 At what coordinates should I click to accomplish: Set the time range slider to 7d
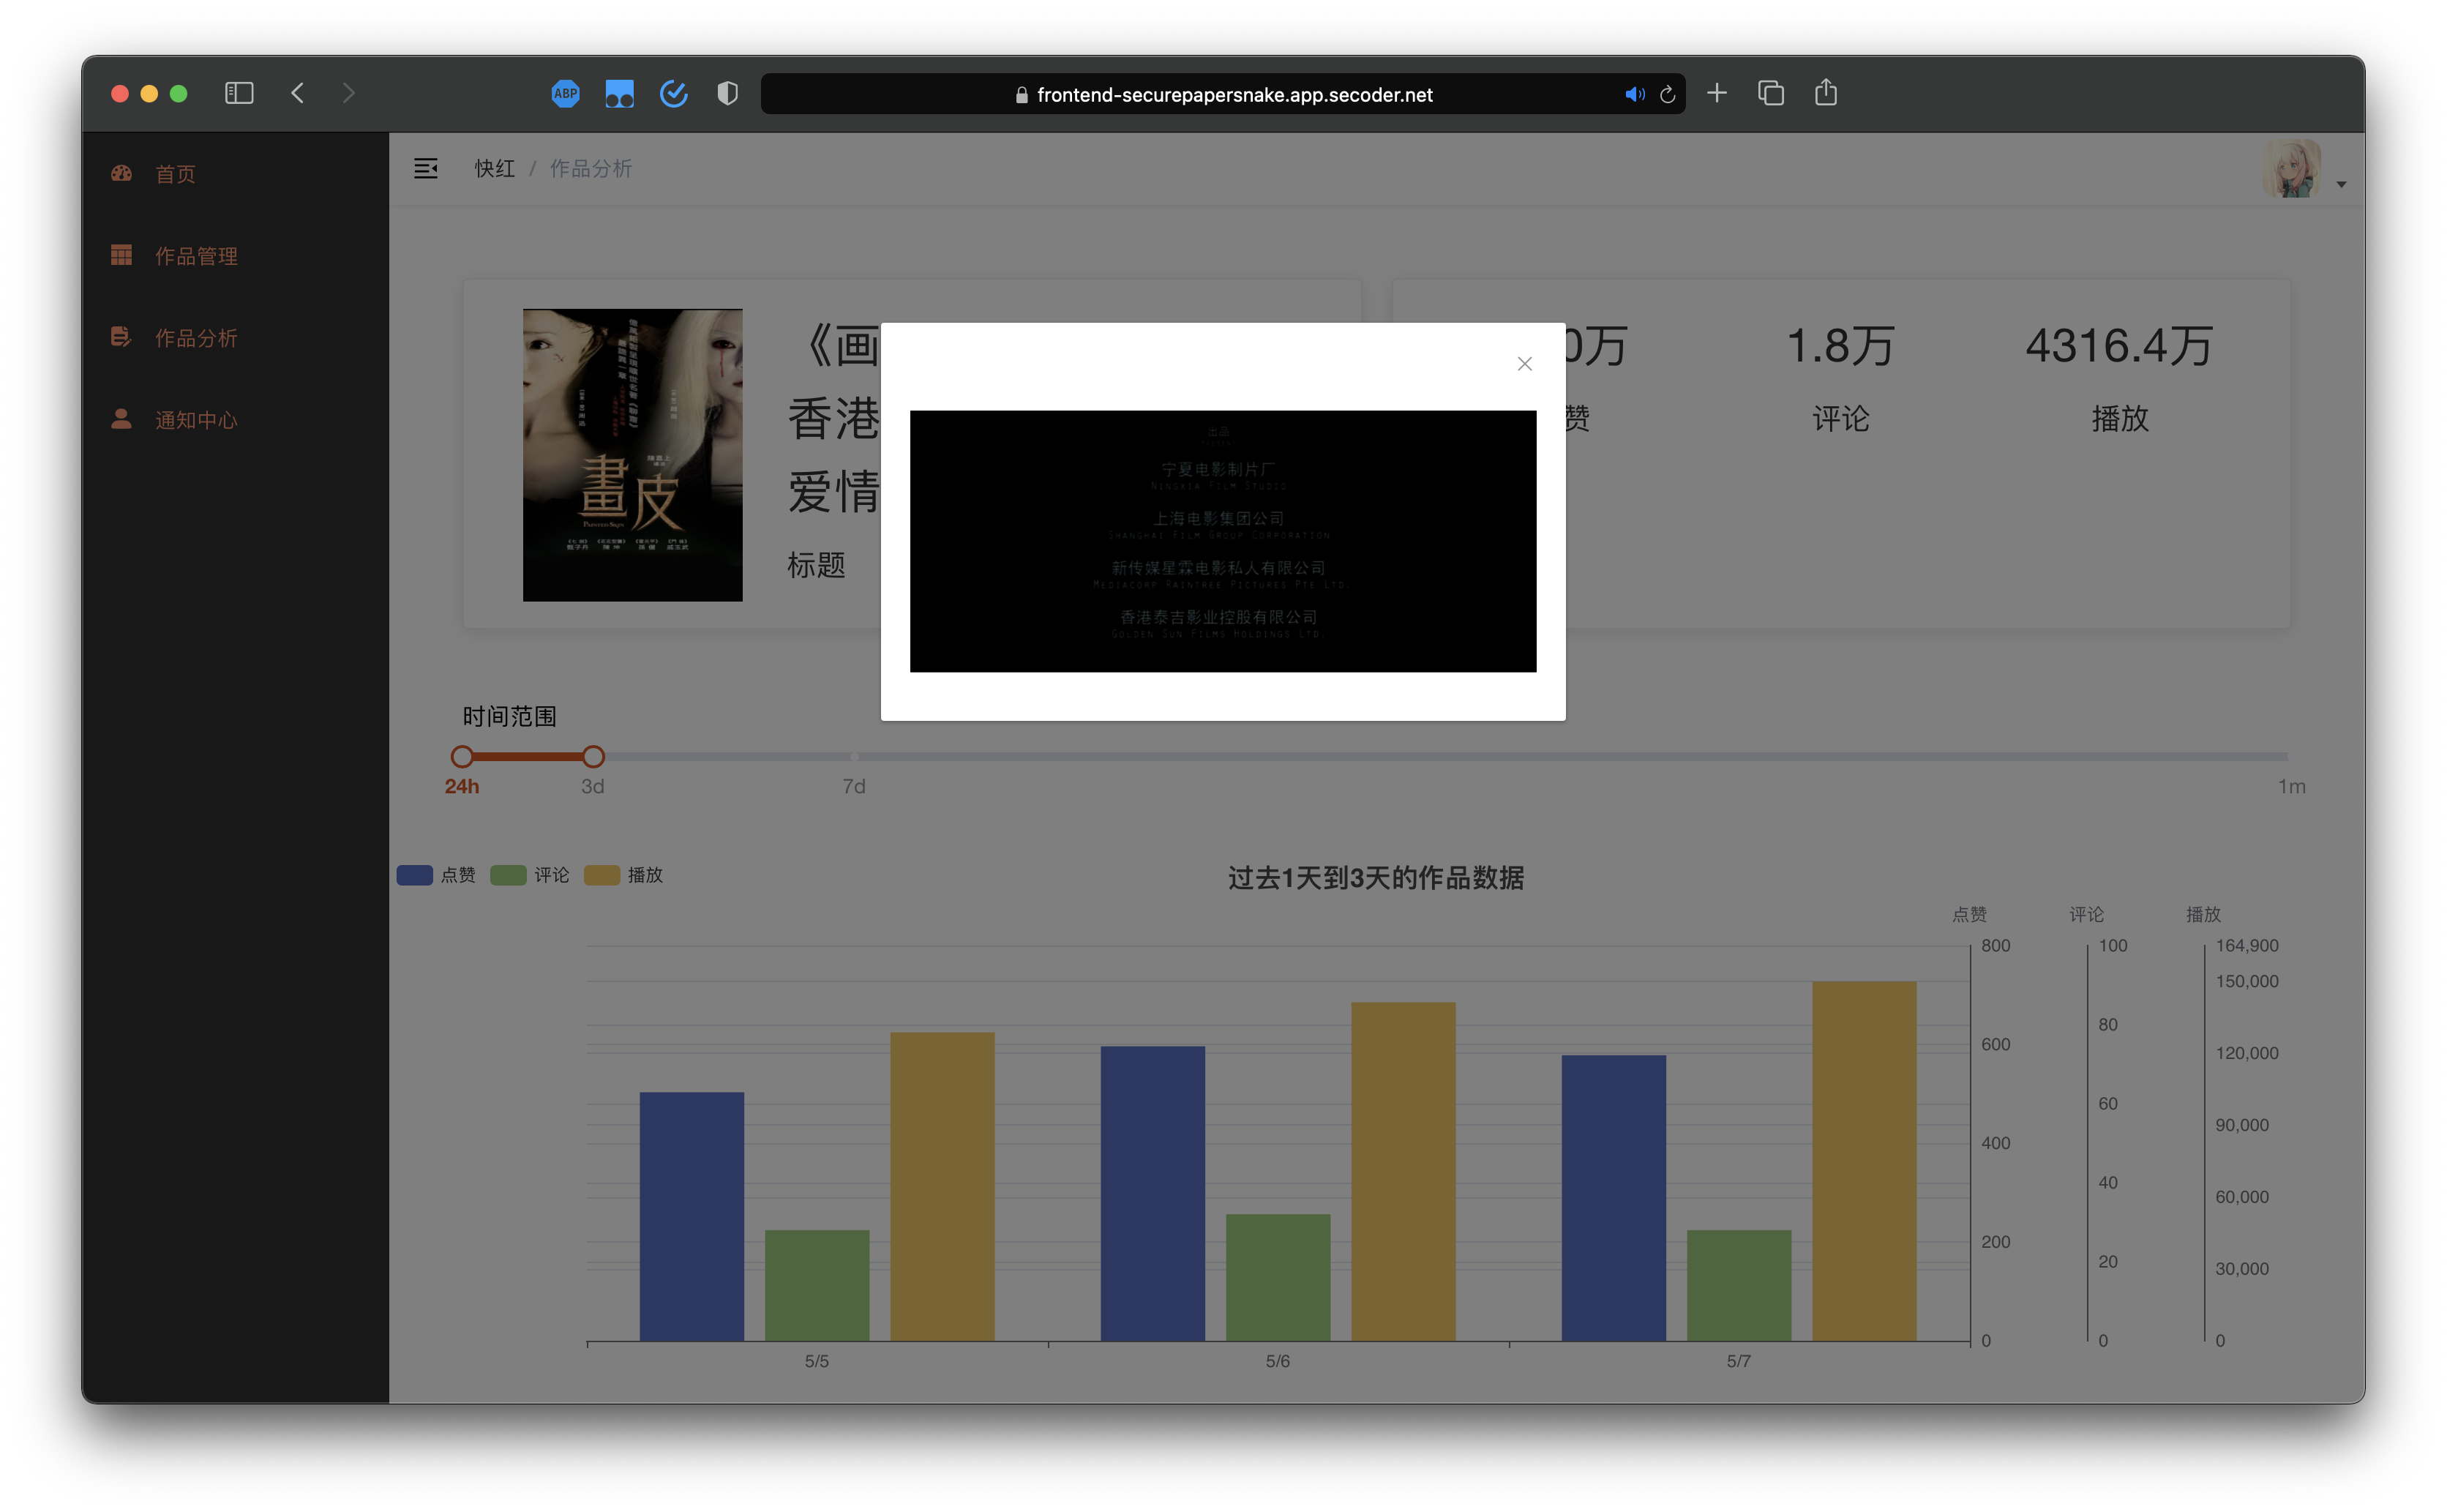[x=854, y=757]
